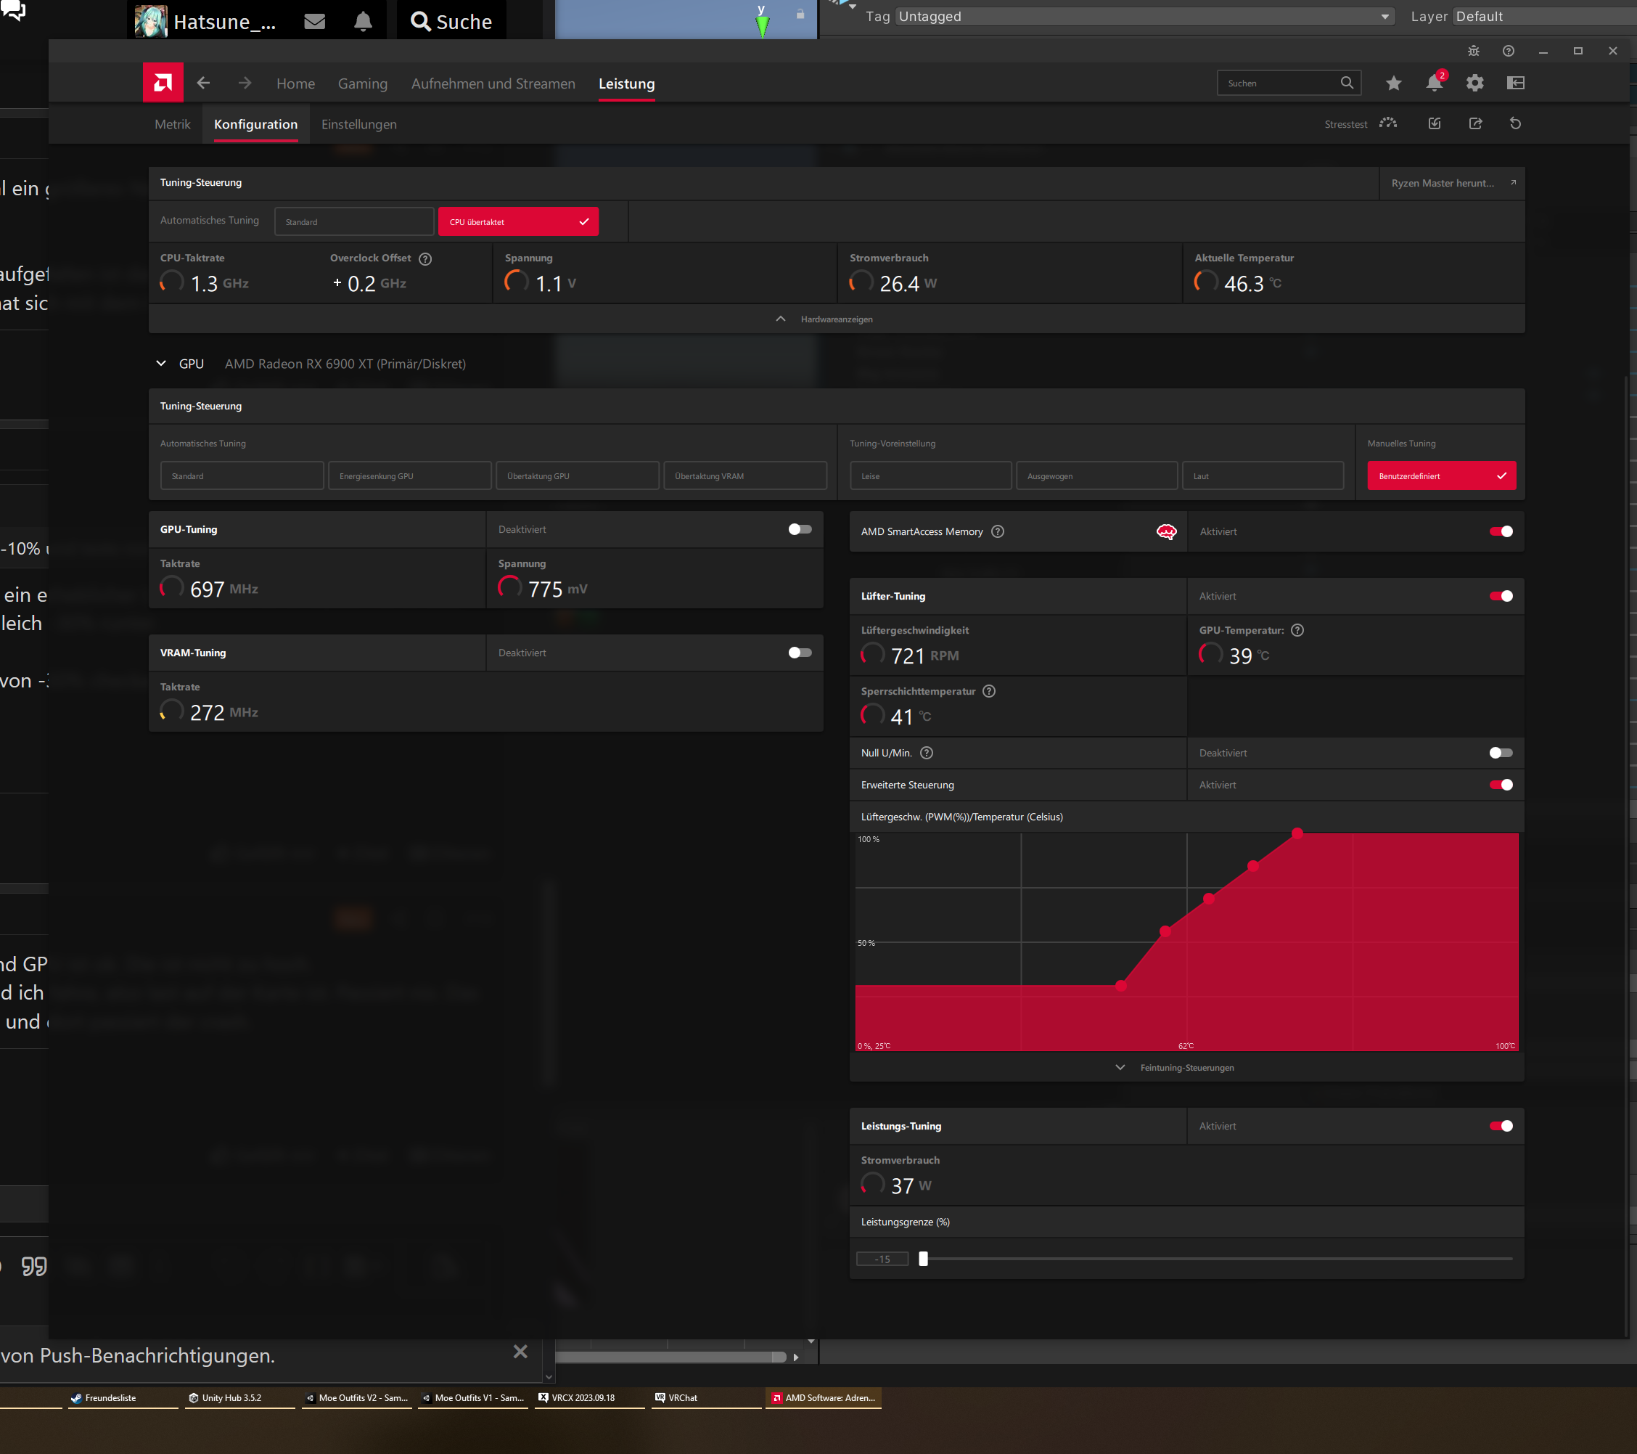The image size is (1637, 1454).
Task: Open the settings gear icon
Action: tap(1474, 83)
